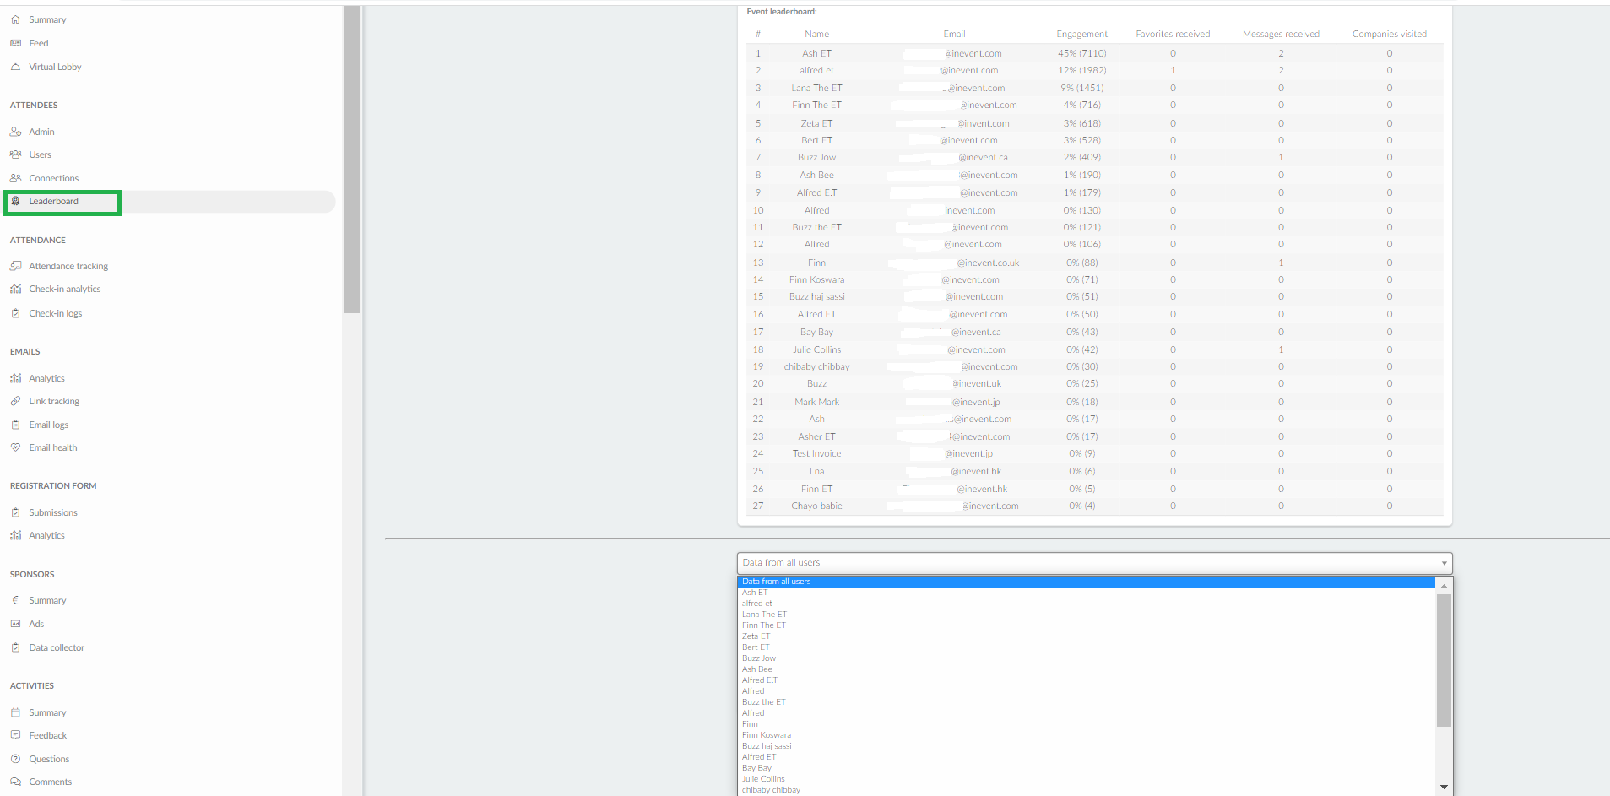Click the dropdown list scrollbar thumb
Image resolution: width=1610 pixels, height=796 pixels.
1444,660
